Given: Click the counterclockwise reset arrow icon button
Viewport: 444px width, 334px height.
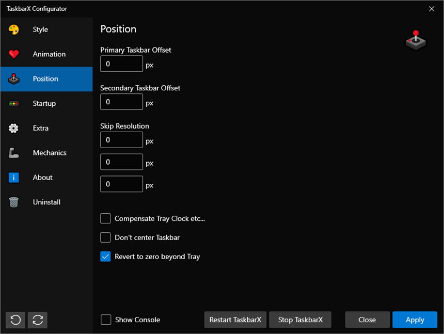Looking at the screenshot, I should point(15,320).
